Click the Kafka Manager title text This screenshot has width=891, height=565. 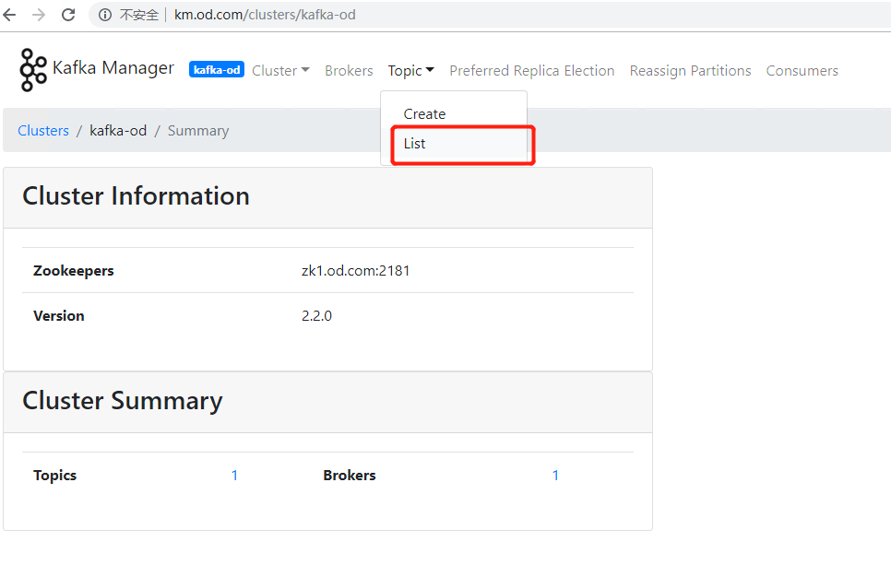tap(113, 68)
